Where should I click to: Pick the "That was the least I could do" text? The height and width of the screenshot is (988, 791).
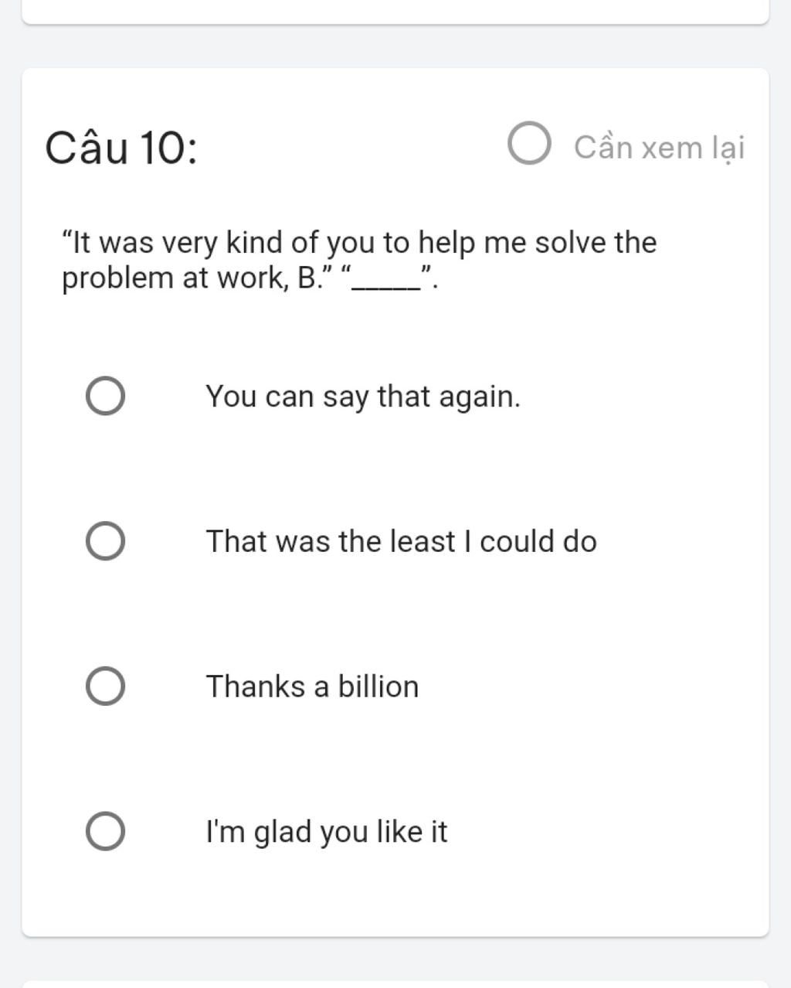(401, 541)
